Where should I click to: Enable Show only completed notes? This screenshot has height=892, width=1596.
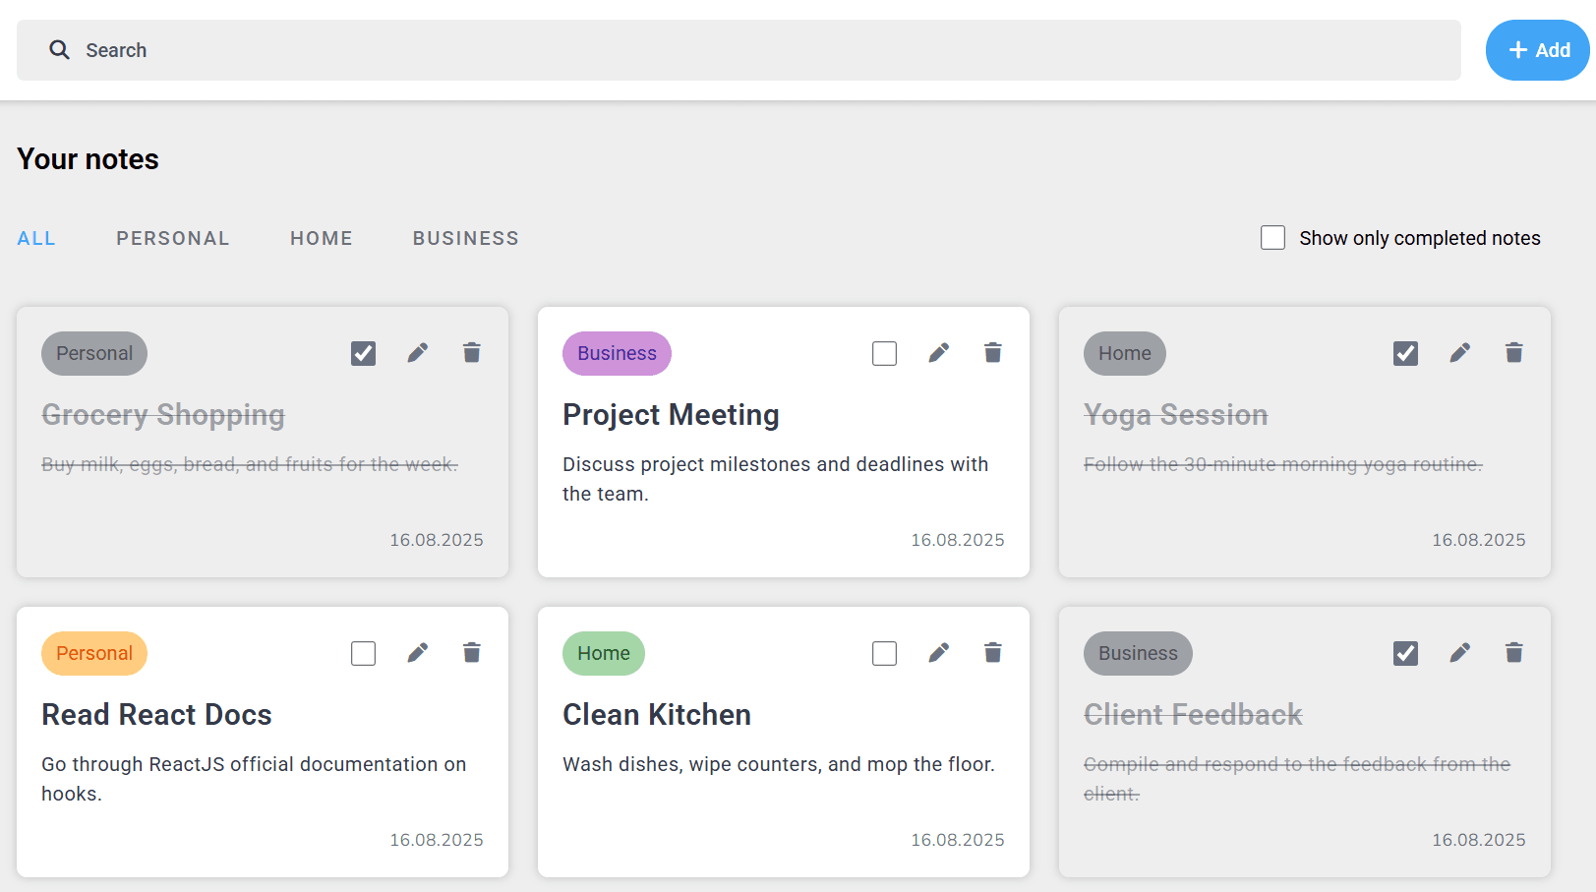1273,238
